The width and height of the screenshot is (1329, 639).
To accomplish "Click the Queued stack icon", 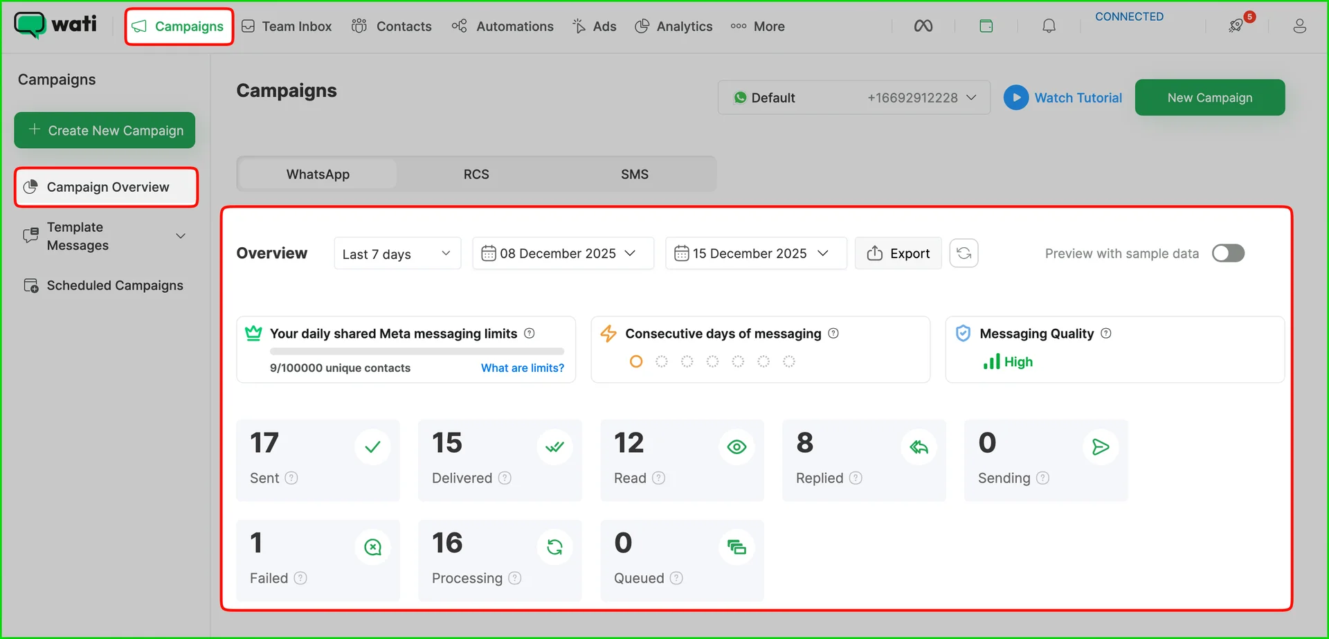I will click(x=736, y=547).
